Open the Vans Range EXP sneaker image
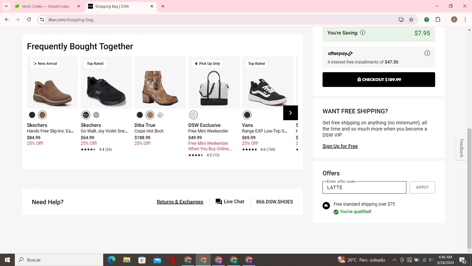This screenshot has height=266, width=472. [x=268, y=83]
